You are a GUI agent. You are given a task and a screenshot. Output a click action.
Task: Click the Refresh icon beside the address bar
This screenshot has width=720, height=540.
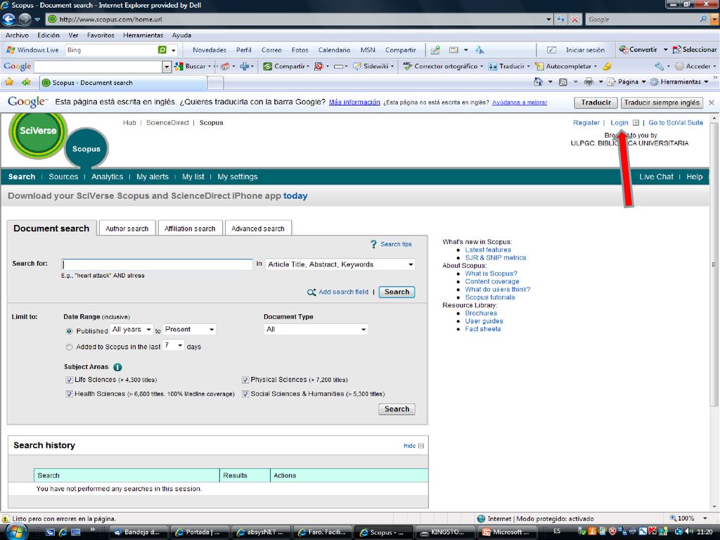560,19
